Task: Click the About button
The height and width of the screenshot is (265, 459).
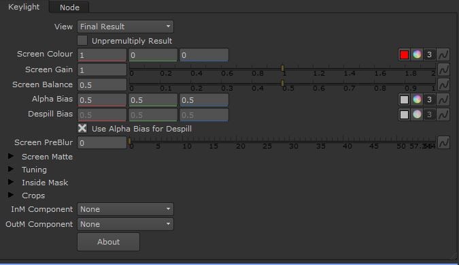Action: tap(108, 242)
